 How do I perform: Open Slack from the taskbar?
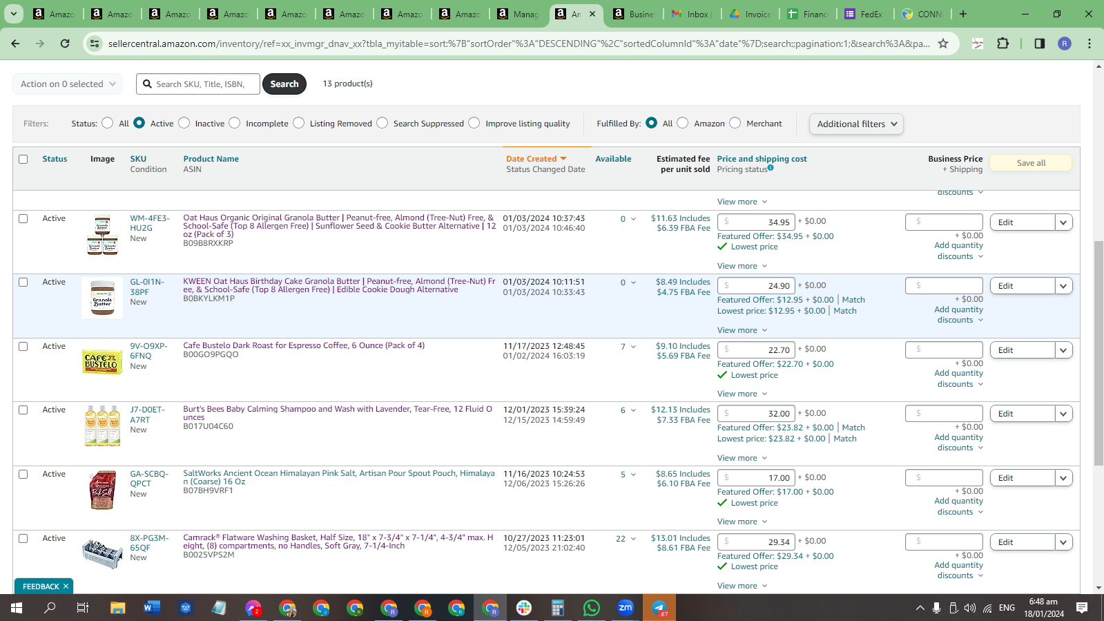pos(524,608)
